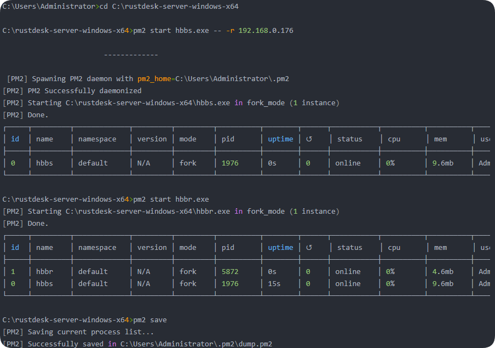Click the text 'cd C:\rustdesk-server-windows-x64'
The width and height of the screenshot is (495, 348).
click(x=169, y=7)
